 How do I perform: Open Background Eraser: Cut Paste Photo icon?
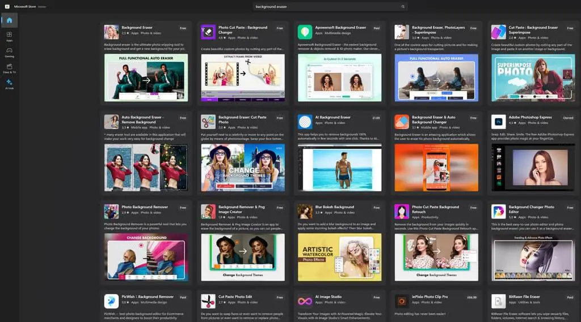208,122
